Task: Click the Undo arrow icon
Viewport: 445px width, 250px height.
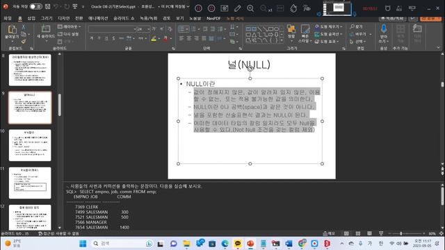Action: pyautogui.click(x=56, y=6)
